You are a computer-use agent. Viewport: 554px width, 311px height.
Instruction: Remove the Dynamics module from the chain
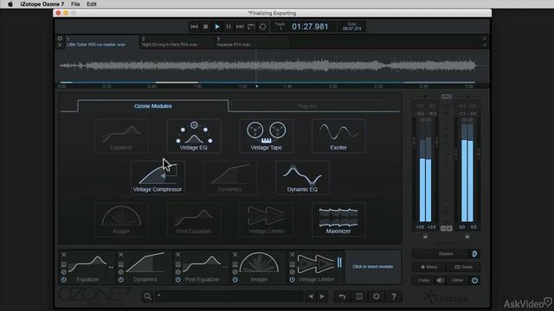121,255
